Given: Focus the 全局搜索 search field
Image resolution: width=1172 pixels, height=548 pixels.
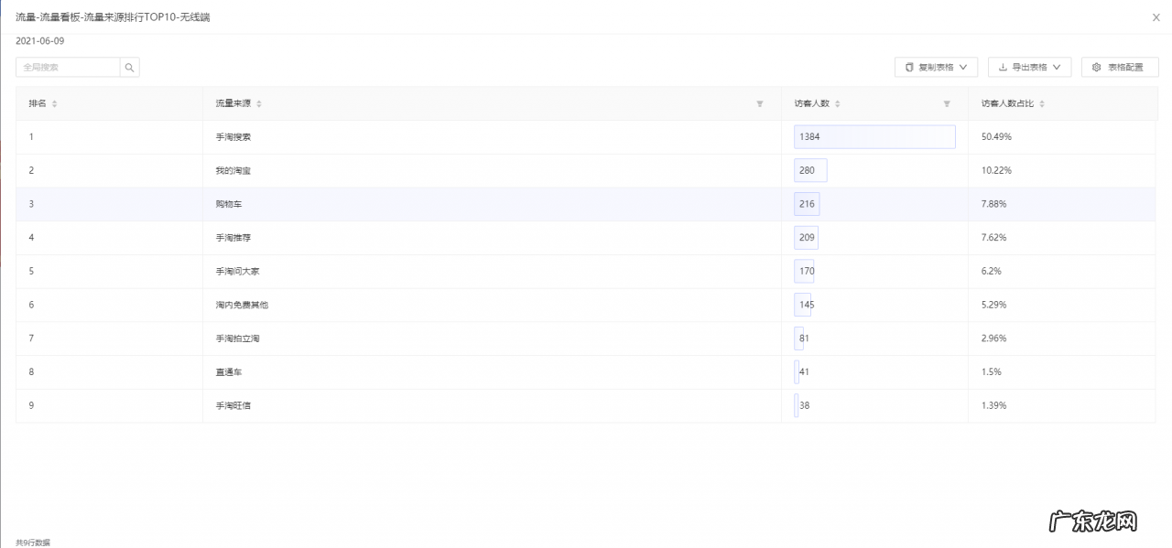Looking at the screenshot, I should (68, 68).
